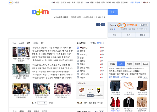Open the couple on sofa photo thumbnail
Viewport: 157px width, 112px height.
click(x=21, y=88)
